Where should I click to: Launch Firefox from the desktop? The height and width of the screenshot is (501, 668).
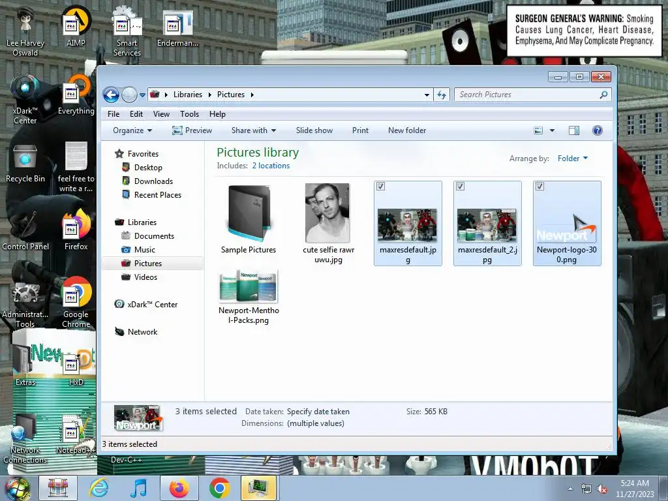click(x=76, y=230)
